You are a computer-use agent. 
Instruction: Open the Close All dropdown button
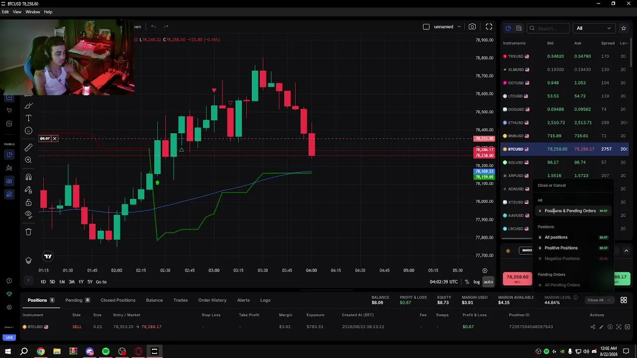pyautogui.click(x=599, y=300)
